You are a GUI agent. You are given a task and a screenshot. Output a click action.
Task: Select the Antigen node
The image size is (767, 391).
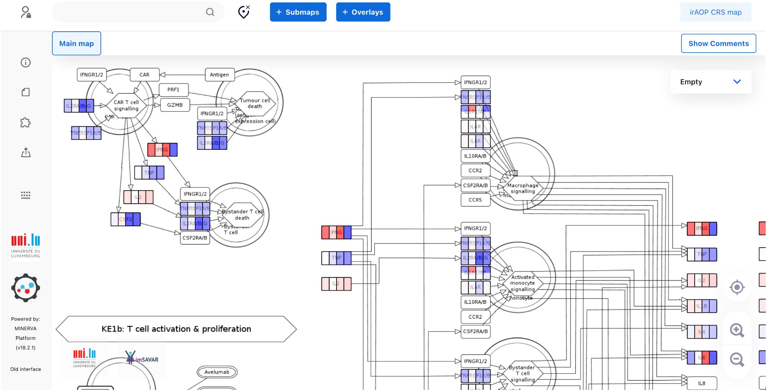tap(220, 75)
